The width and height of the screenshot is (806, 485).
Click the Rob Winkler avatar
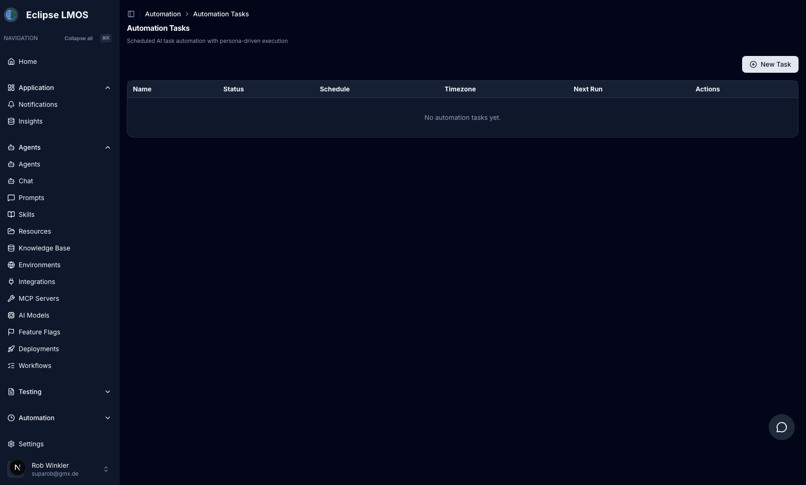pyautogui.click(x=17, y=468)
